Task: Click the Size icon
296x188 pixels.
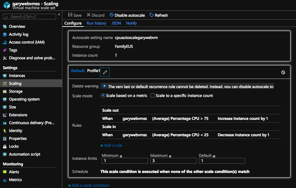Action: point(5,107)
